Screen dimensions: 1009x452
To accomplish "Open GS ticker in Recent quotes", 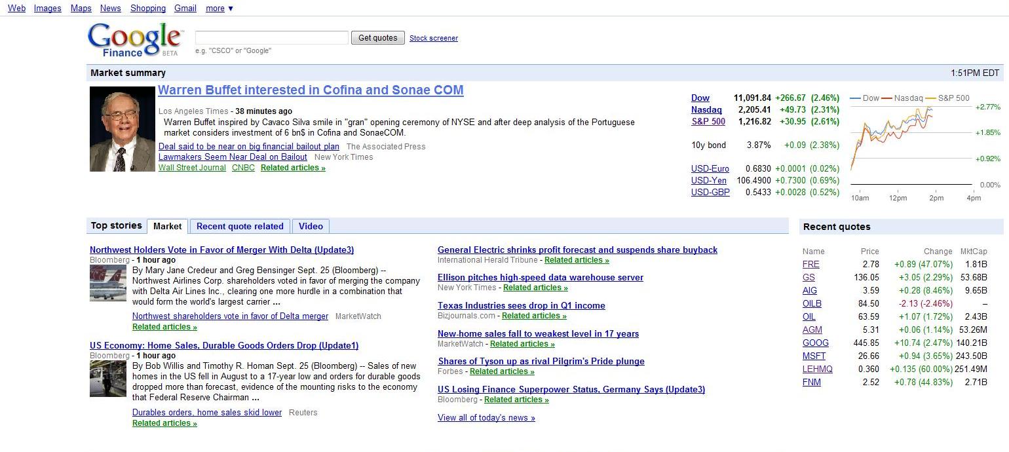I will pyautogui.click(x=809, y=278).
